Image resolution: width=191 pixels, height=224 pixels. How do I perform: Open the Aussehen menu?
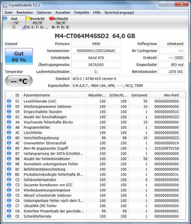tap(63, 12)
